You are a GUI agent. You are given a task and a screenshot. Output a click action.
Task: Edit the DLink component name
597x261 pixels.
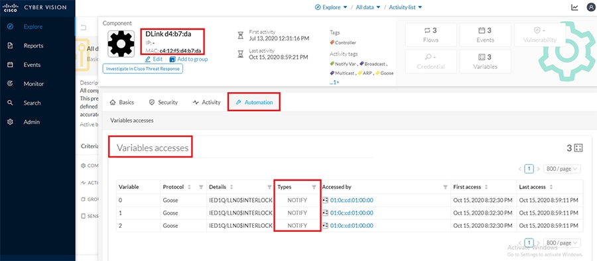[x=154, y=60]
